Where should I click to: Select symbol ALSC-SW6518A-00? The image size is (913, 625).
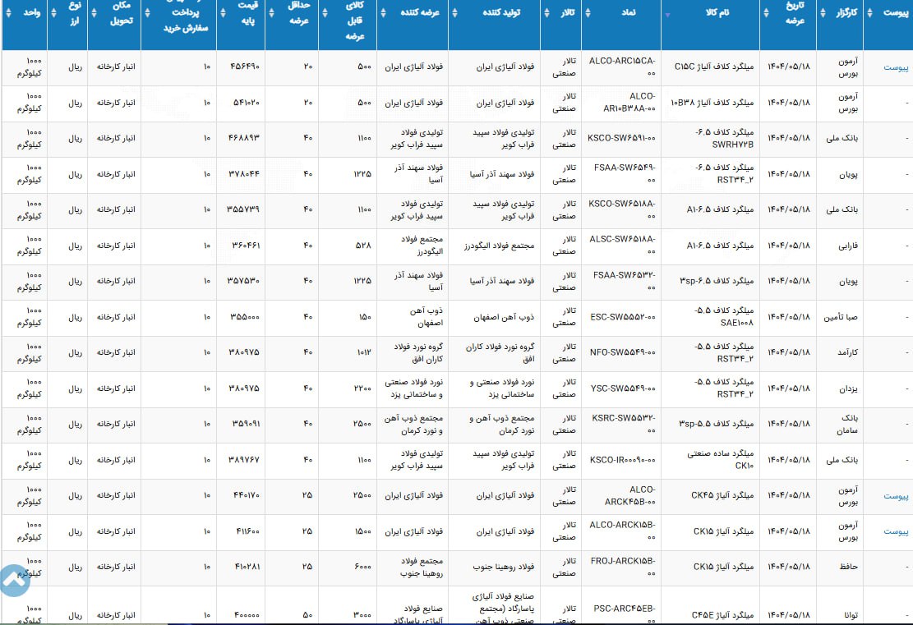(622, 246)
